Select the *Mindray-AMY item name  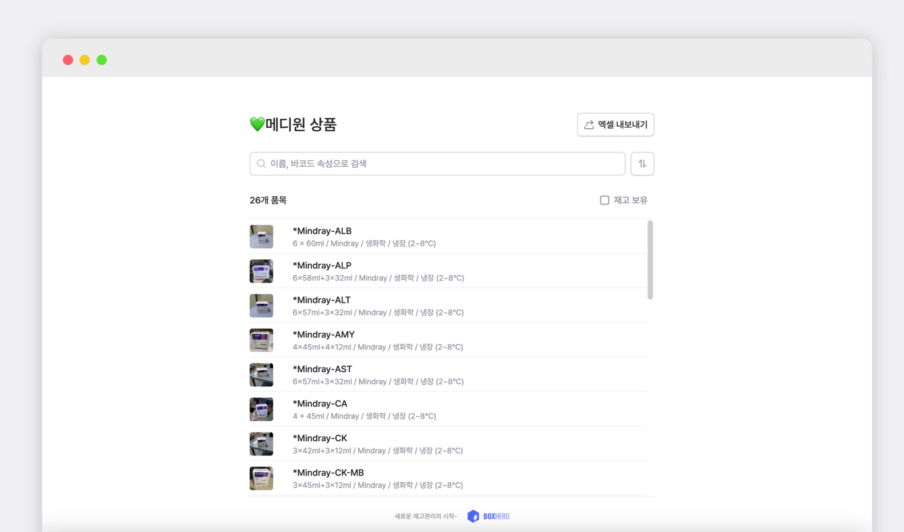tap(323, 334)
